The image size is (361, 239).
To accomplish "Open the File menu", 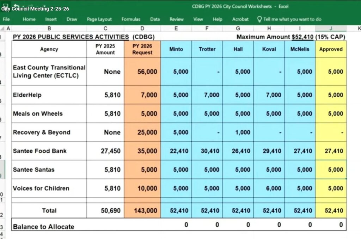I will (6, 19).
